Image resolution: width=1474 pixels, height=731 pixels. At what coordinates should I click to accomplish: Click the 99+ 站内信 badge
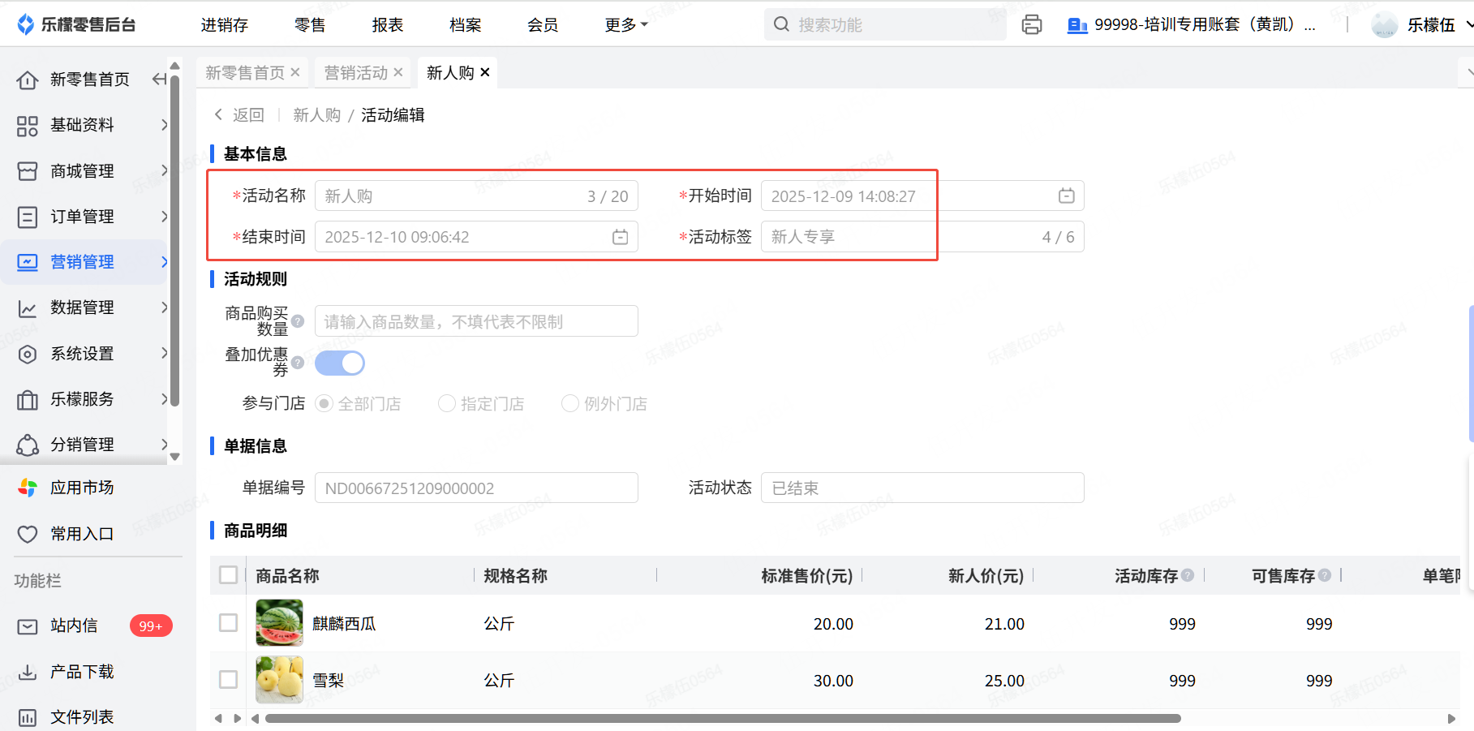coord(151,626)
